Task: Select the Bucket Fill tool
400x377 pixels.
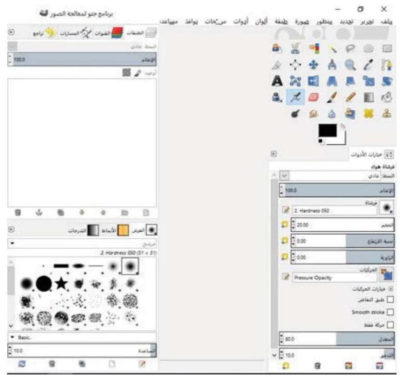Action: pos(387,97)
